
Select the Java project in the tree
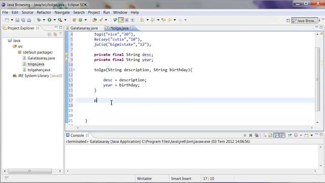[x=17, y=41]
